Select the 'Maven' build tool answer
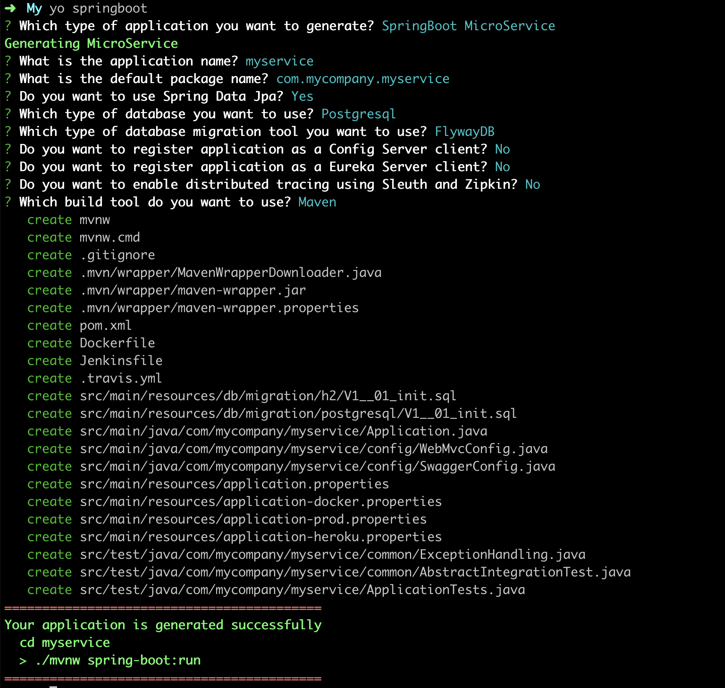Viewport: 725px width, 688px height. click(x=318, y=202)
